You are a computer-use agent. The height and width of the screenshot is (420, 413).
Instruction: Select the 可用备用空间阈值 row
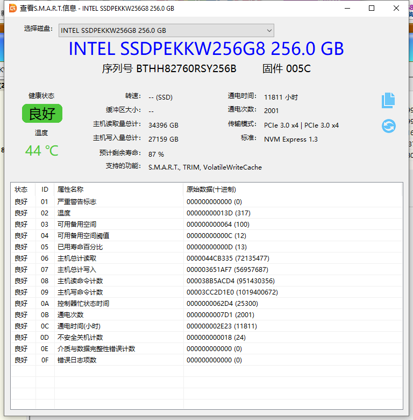pyautogui.click(x=206, y=236)
